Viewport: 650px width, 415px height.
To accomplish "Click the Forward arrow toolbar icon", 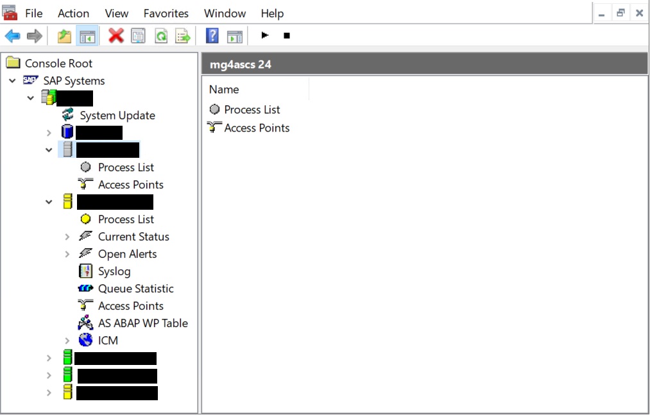I will tap(35, 36).
